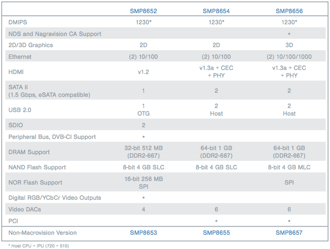The image size is (330, 249).
Task: Open the SMP8652 column header link
Action: point(143,11)
